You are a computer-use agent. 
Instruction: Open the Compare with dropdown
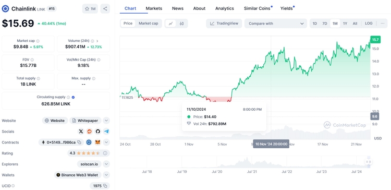point(276,23)
